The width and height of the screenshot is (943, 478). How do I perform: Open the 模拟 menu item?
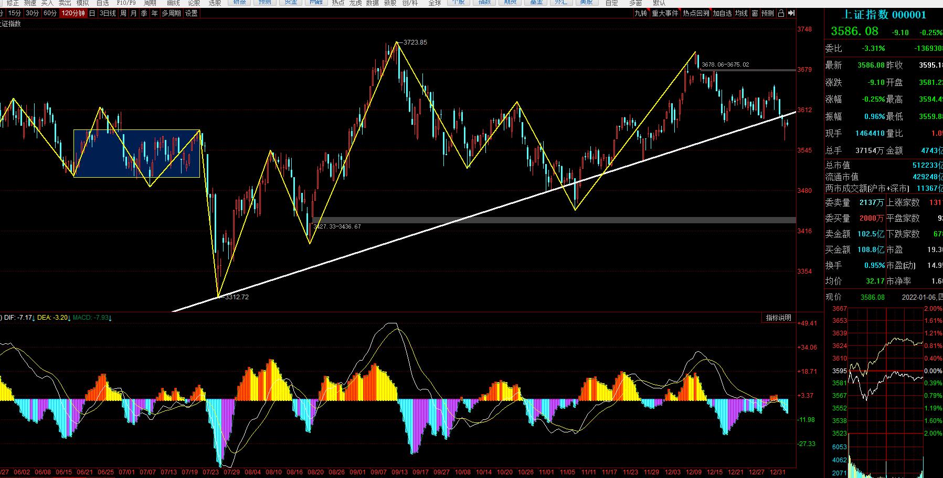pos(82,3)
